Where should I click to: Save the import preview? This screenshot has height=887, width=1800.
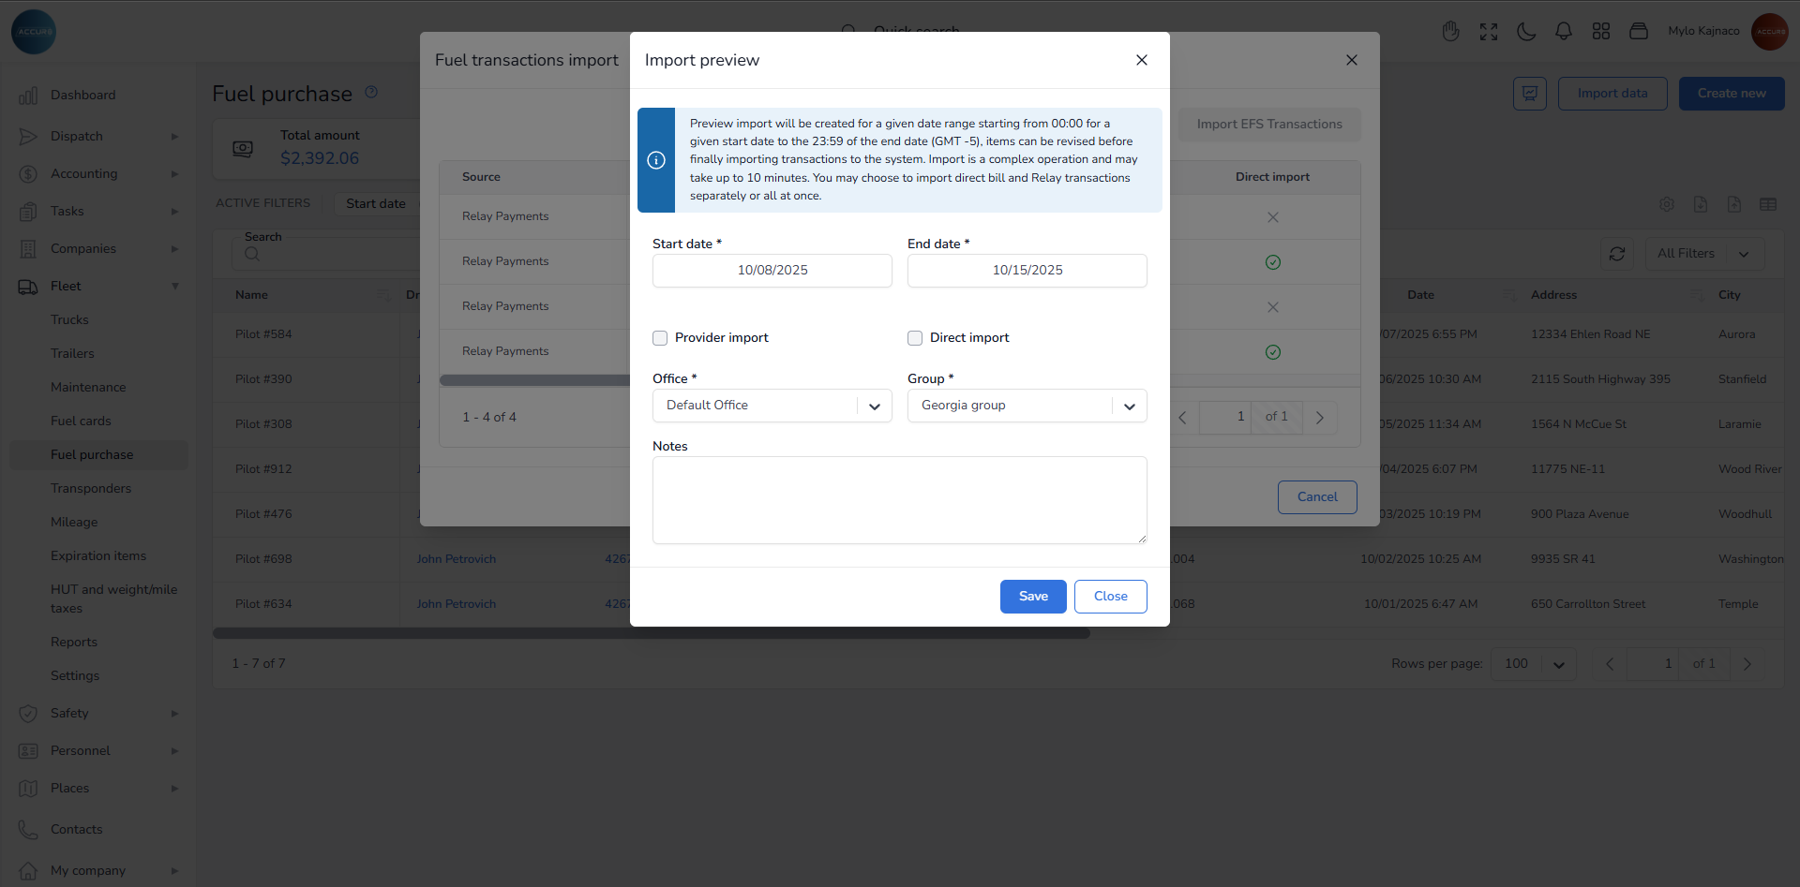1032,597
